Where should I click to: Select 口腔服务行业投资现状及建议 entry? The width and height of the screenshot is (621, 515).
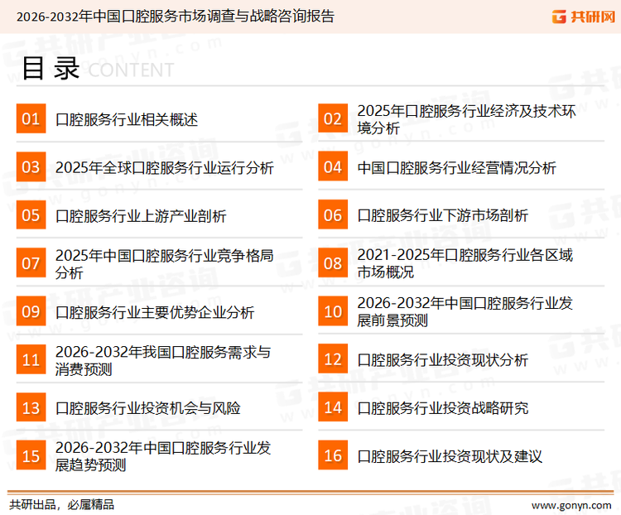pyautogui.click(x=449, y=456)
